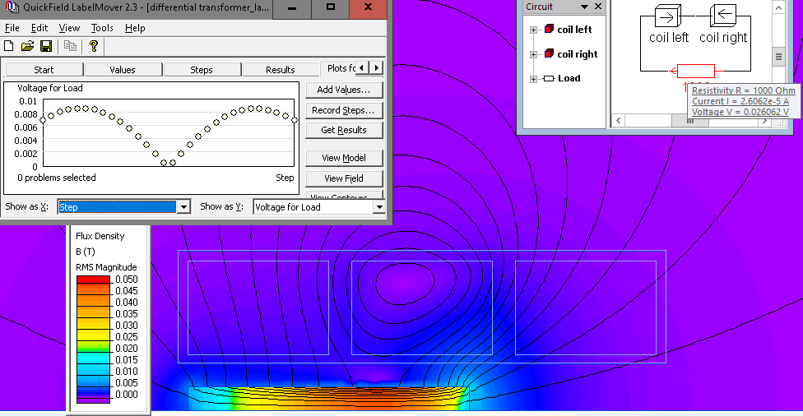
Task: Expand the coil left tree node
Action: [x=533, y=30]
